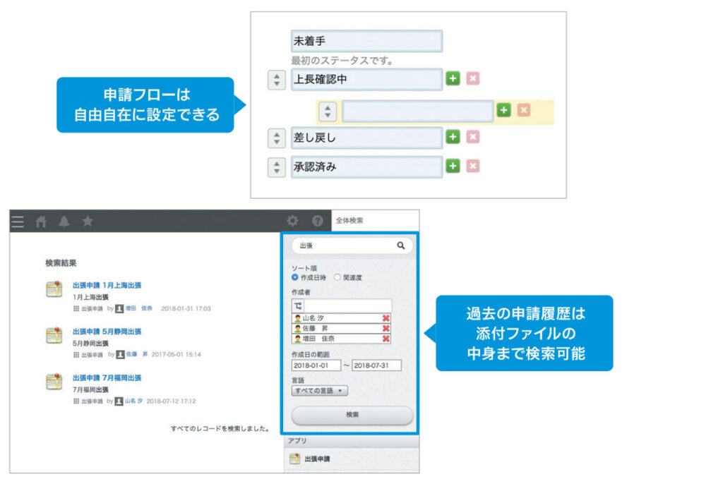The image size is (723, 503).
Task: Select the 関連度 sort radio button
Action: coord(337,277)
